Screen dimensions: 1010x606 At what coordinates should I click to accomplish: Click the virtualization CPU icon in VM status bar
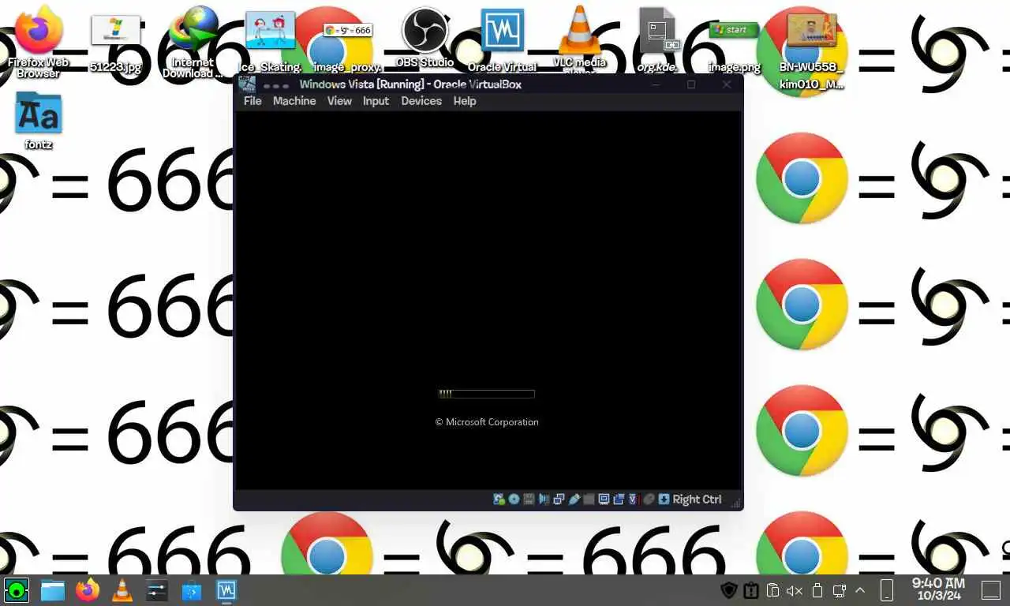click(x=633, y=499)
